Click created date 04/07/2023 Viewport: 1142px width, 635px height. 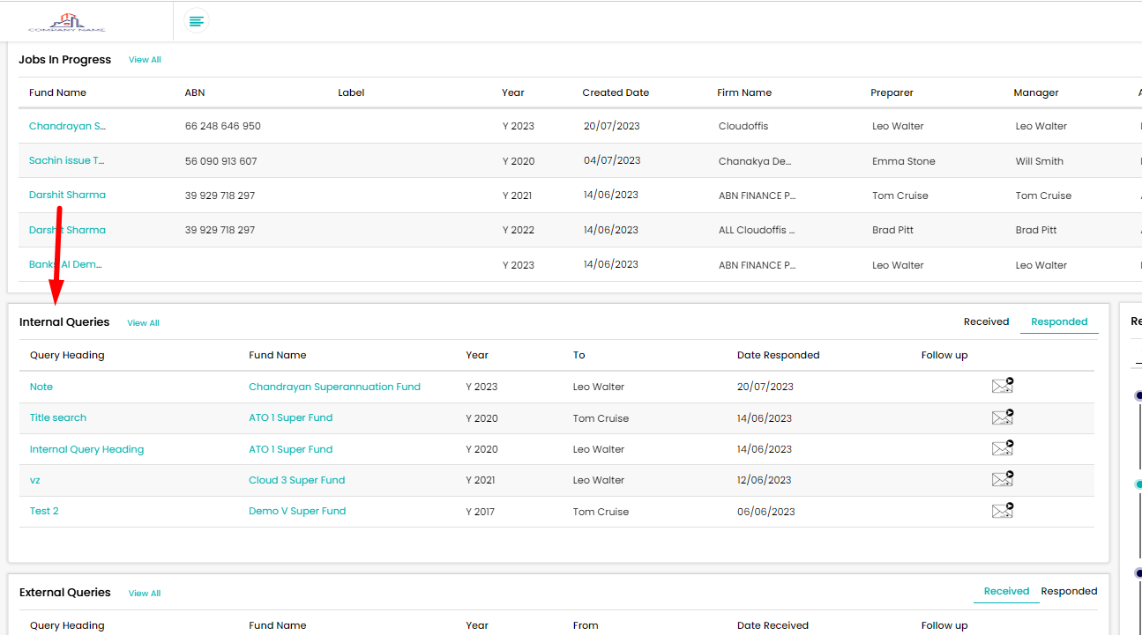coord(612,160)
